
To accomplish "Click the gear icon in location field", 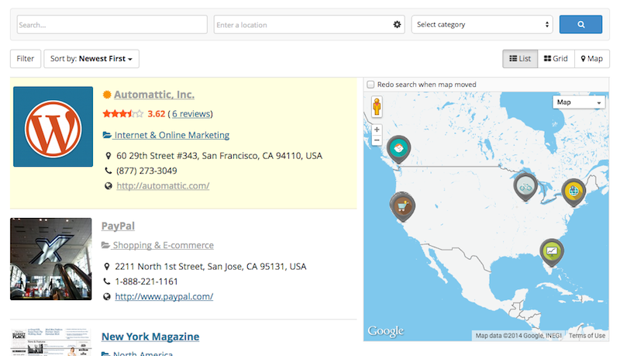I will pyautogui.click(x=398, y=25).
